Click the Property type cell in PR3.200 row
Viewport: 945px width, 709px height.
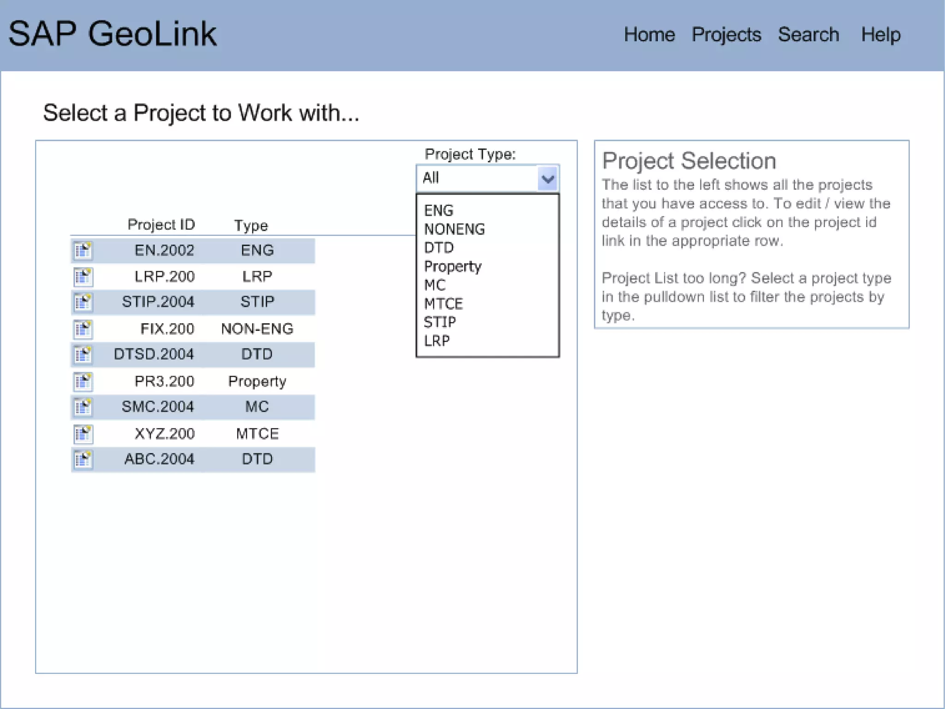(x=257, y=382)
